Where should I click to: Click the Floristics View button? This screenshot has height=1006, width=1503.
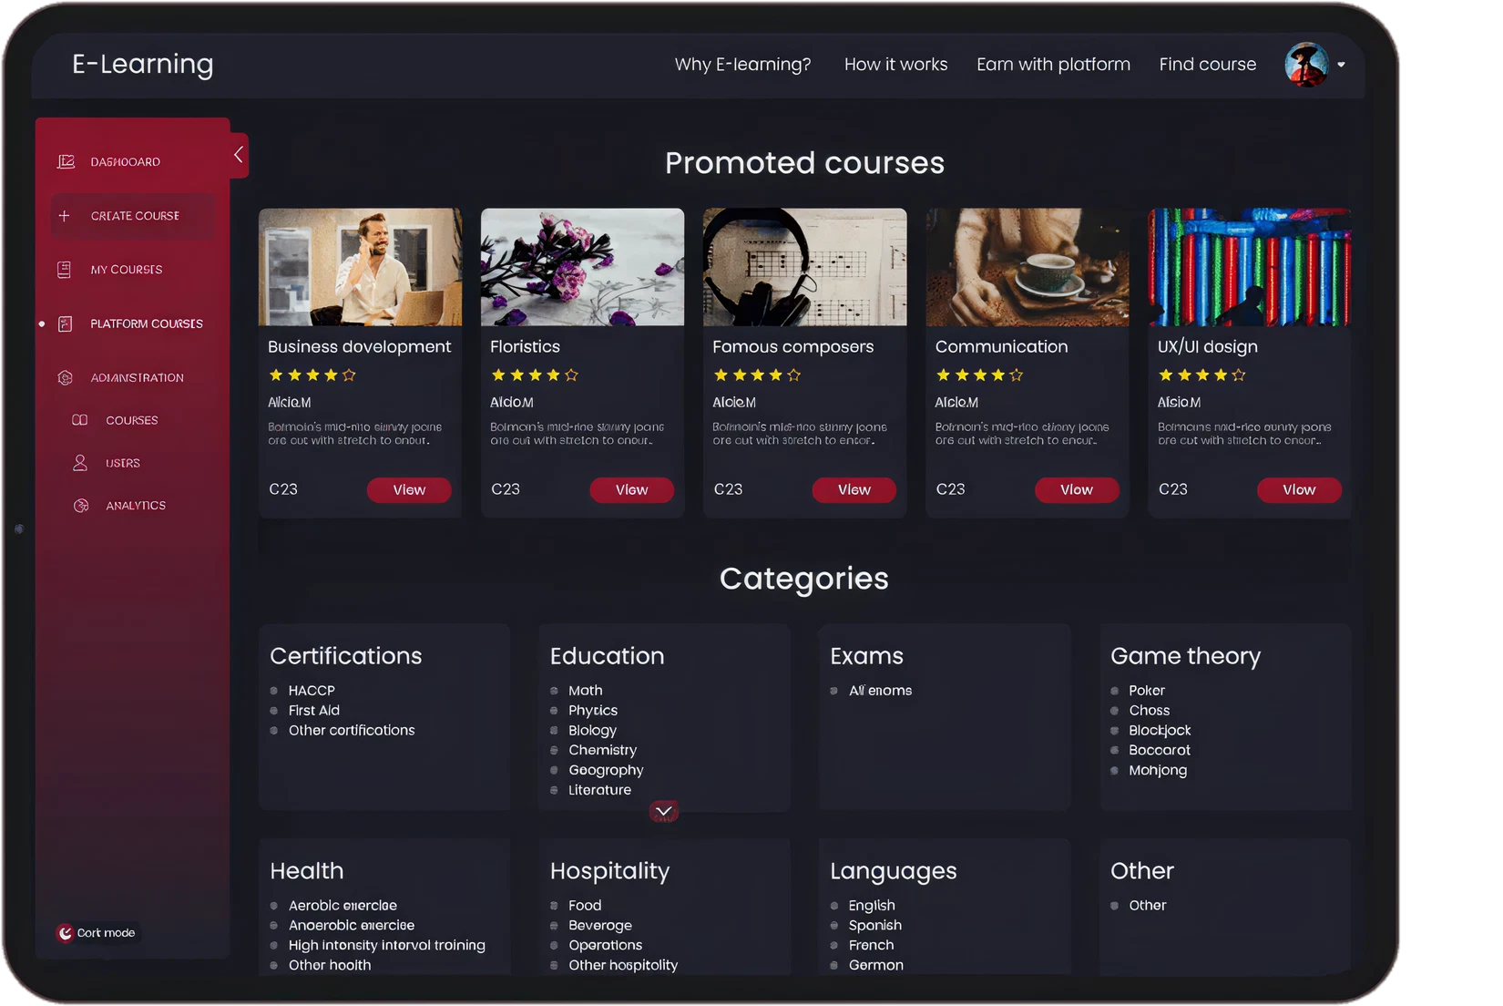point(632,489)
